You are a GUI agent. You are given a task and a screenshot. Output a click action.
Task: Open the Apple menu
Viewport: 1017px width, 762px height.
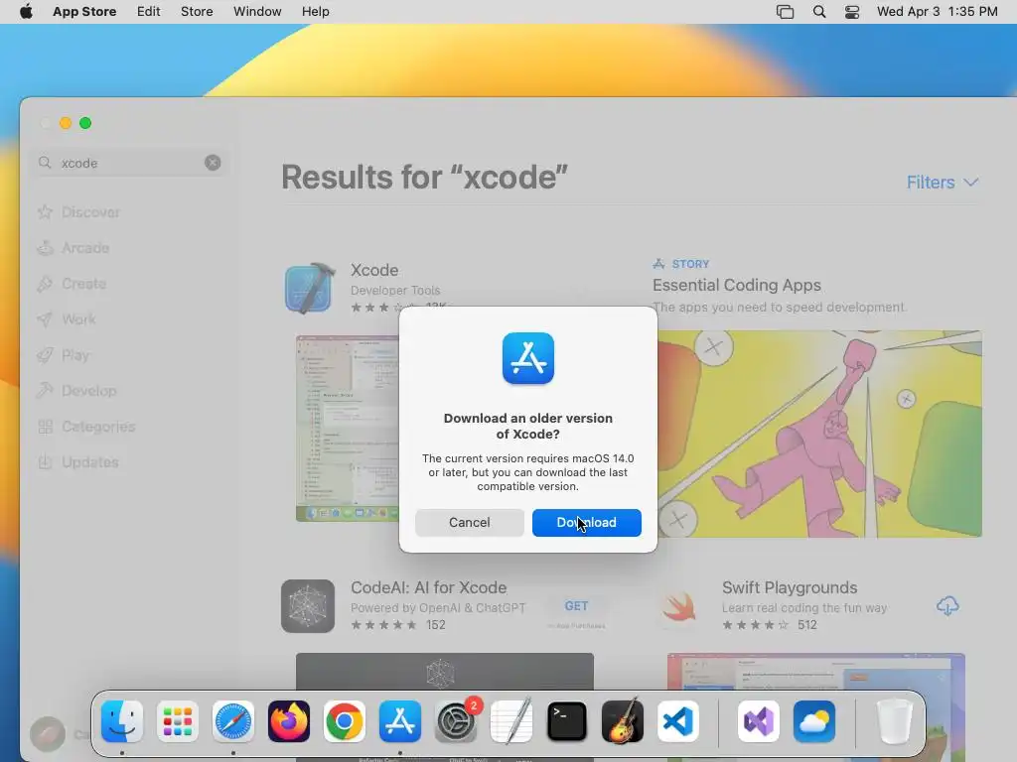tap(26, 12)
